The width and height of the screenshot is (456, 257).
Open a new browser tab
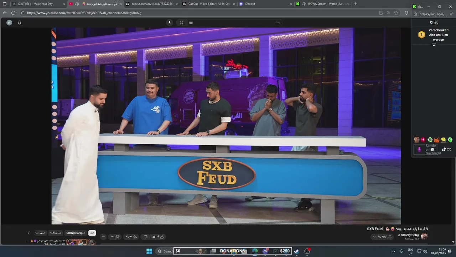coord(355,4)
